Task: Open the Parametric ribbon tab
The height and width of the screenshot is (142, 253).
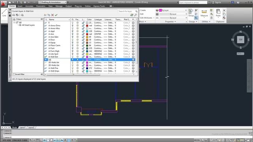Action: pos(41,6)
